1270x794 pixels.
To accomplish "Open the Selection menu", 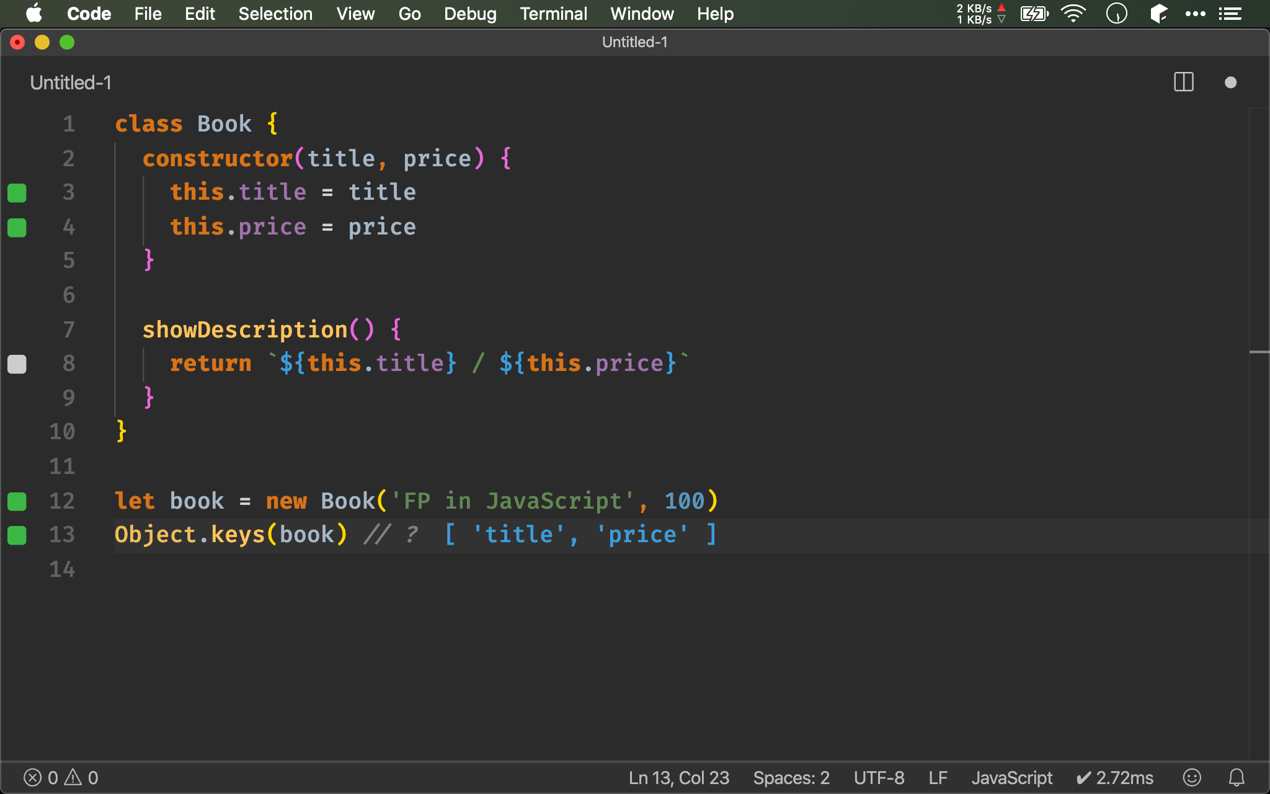I will tap(275, 14).
